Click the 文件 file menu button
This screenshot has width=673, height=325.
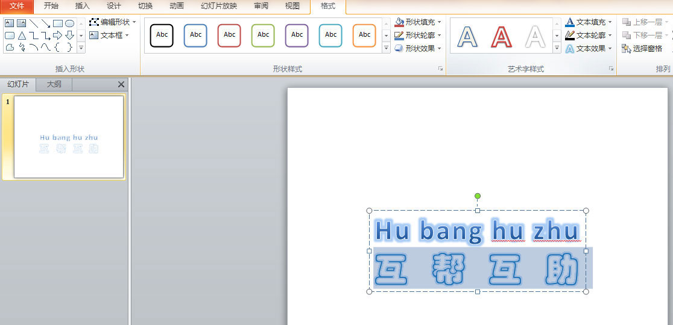point(17,6)
